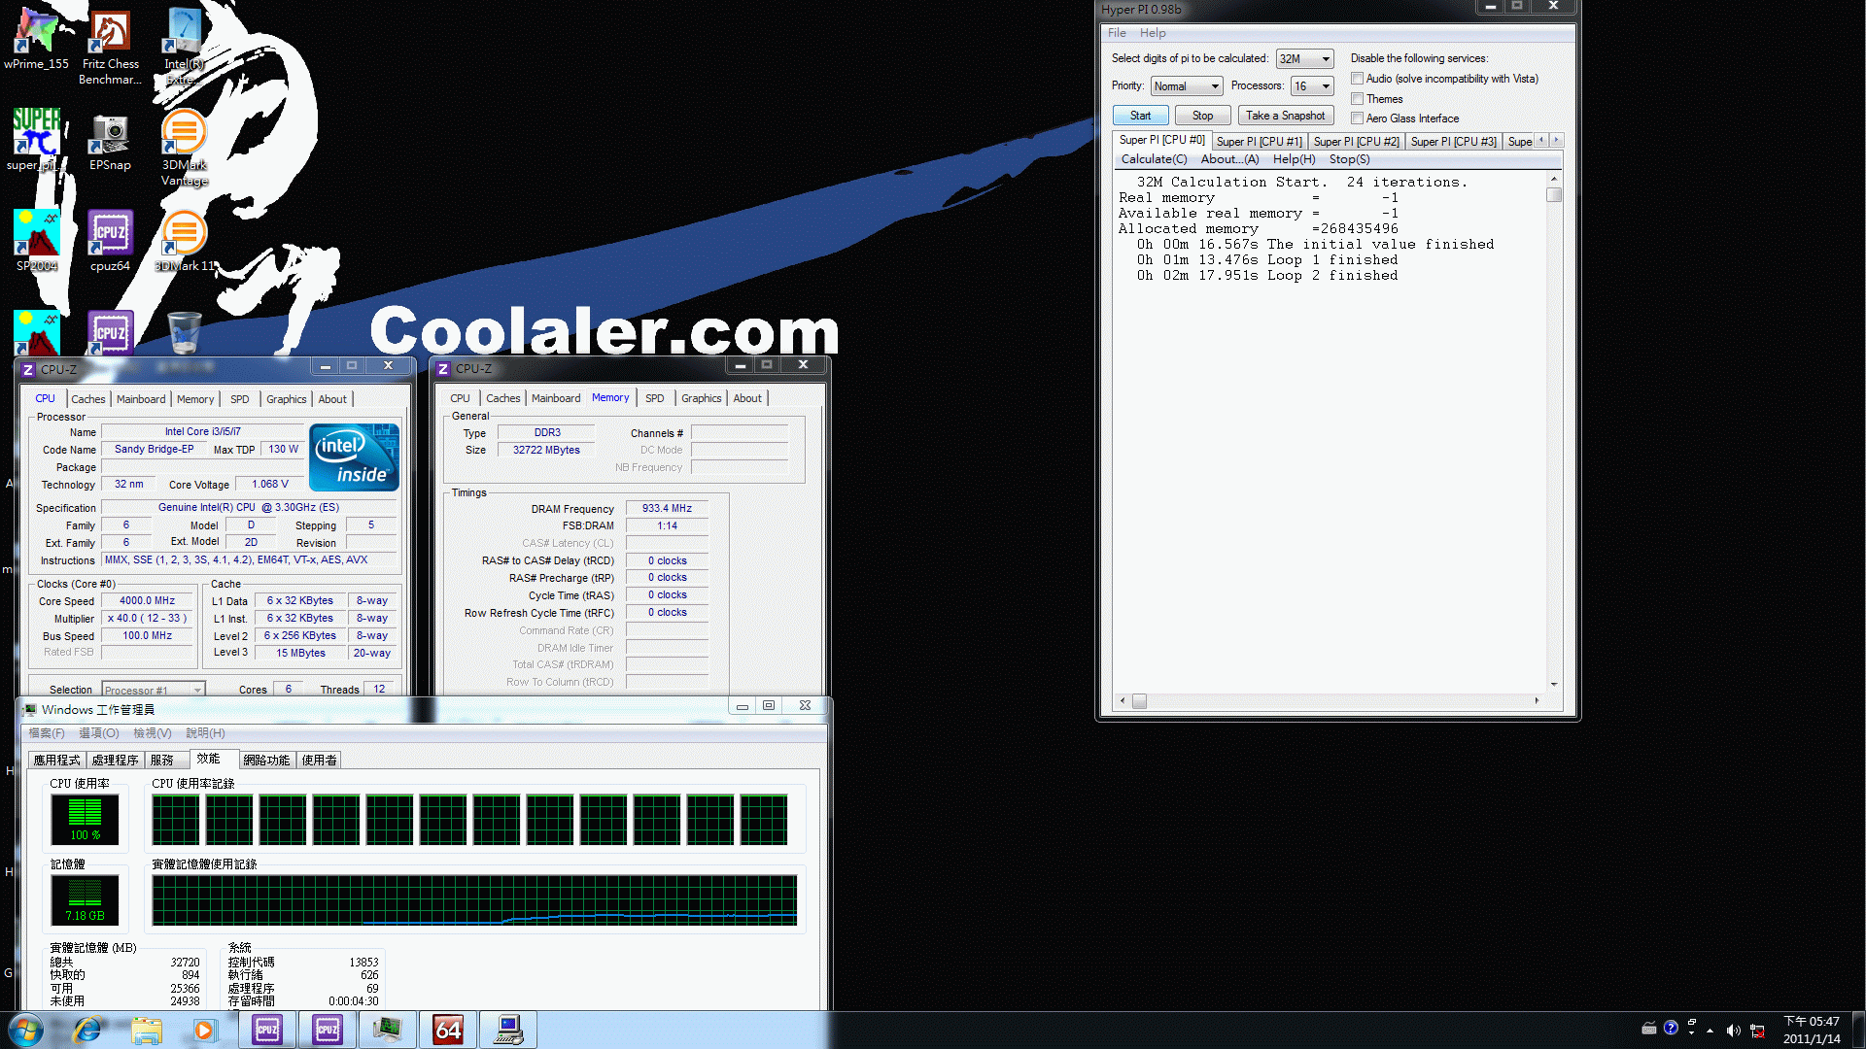The width and height of the screenshot is (1866, 1049).
Task: Open the digits of pi 32M dropdown
Action: [x=1304, y=59]
